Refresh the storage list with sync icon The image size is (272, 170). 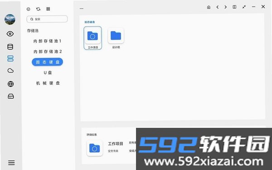pyautogui.click(x=39, y=9)
